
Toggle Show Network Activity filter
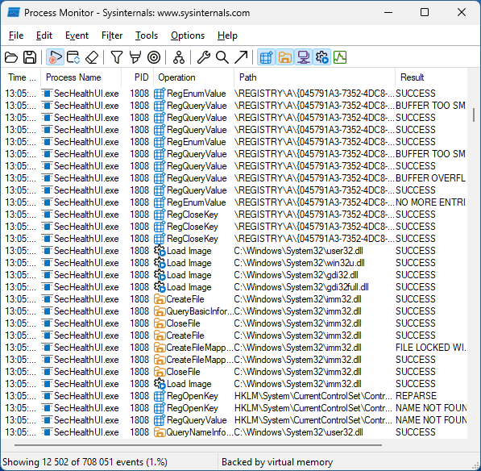pos(303,57)
